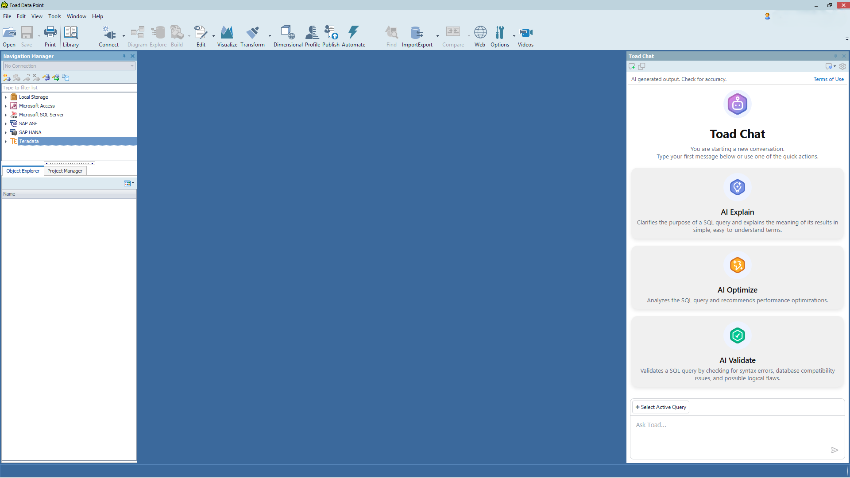Open the Object Explorer view options dropdown
The image size is (850, 478).
tap(129, 183)
